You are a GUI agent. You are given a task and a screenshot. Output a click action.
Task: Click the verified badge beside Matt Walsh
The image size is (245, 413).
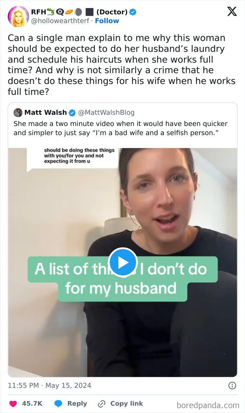72,112
